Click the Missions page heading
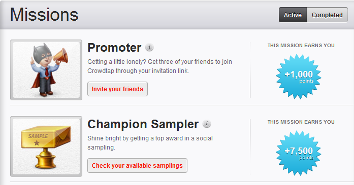The width and height of the screenshot is (354, 185). tap(44, 15)
